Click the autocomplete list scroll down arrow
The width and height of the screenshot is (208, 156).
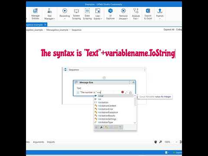pos(135,123)
